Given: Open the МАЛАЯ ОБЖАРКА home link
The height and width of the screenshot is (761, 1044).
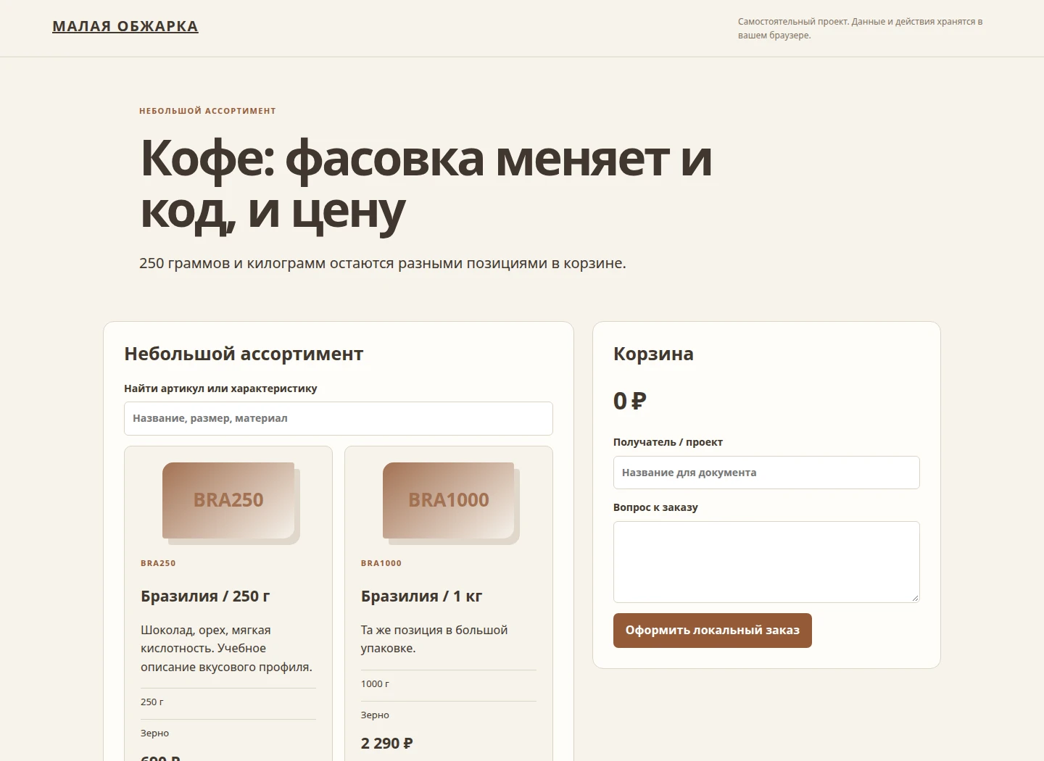Looking at the screenshot, I should point(125,26).
